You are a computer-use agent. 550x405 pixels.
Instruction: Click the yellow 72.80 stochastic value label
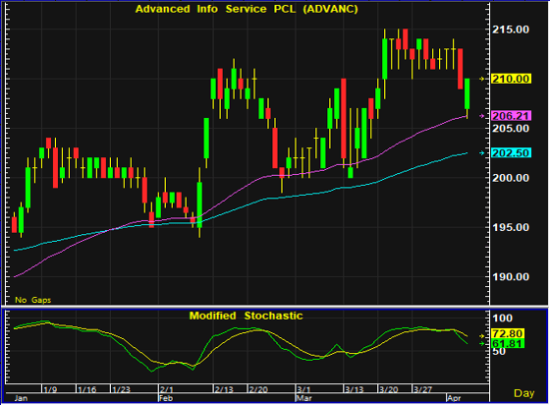(508, 333)
